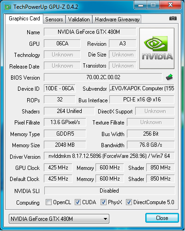Click the Memory Type GDDR5 value

(x=65, y=134)
